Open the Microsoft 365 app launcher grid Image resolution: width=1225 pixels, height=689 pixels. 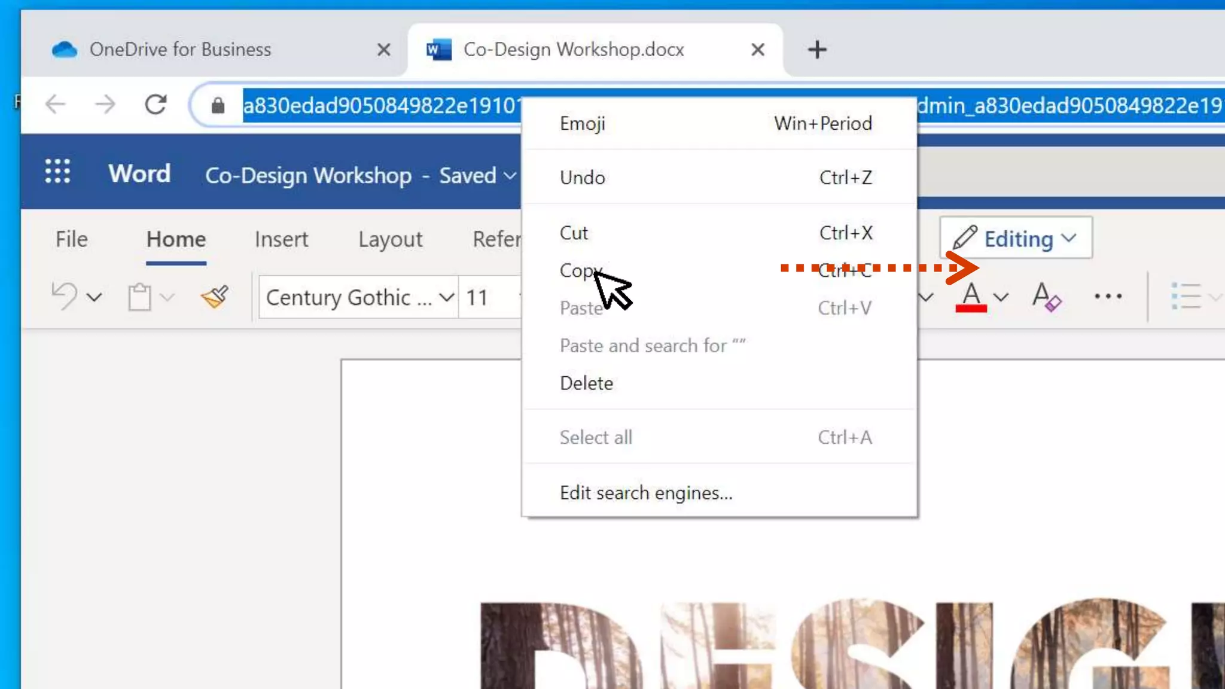coord(57,172)
